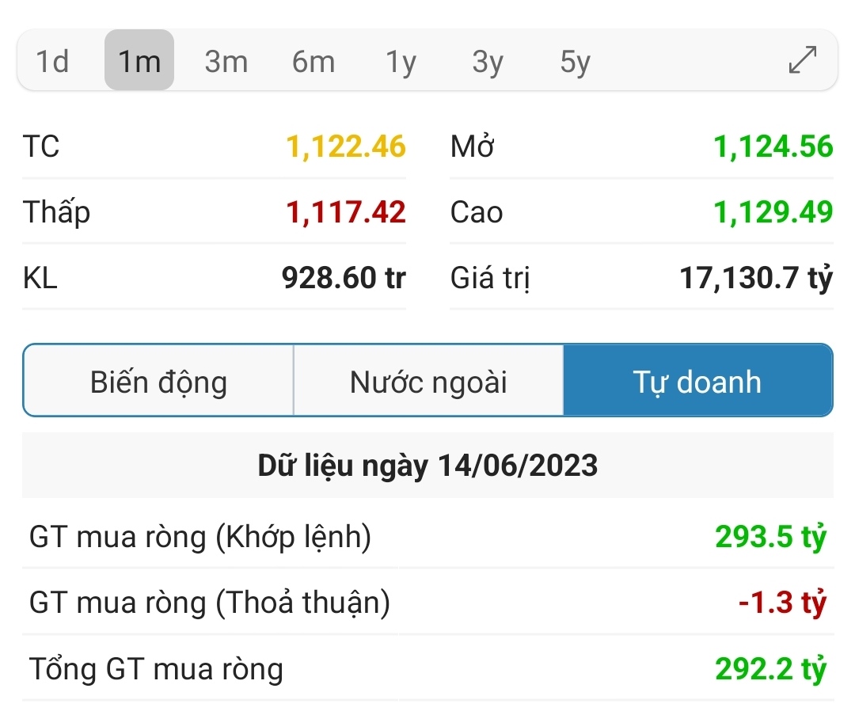This screenshot has width=855, height=715.
Task: Pick the 3y time range
Action: tap(488, 61)
